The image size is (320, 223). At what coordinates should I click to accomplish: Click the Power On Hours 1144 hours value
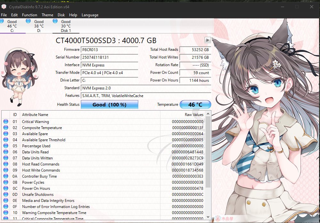click(195, 81)
